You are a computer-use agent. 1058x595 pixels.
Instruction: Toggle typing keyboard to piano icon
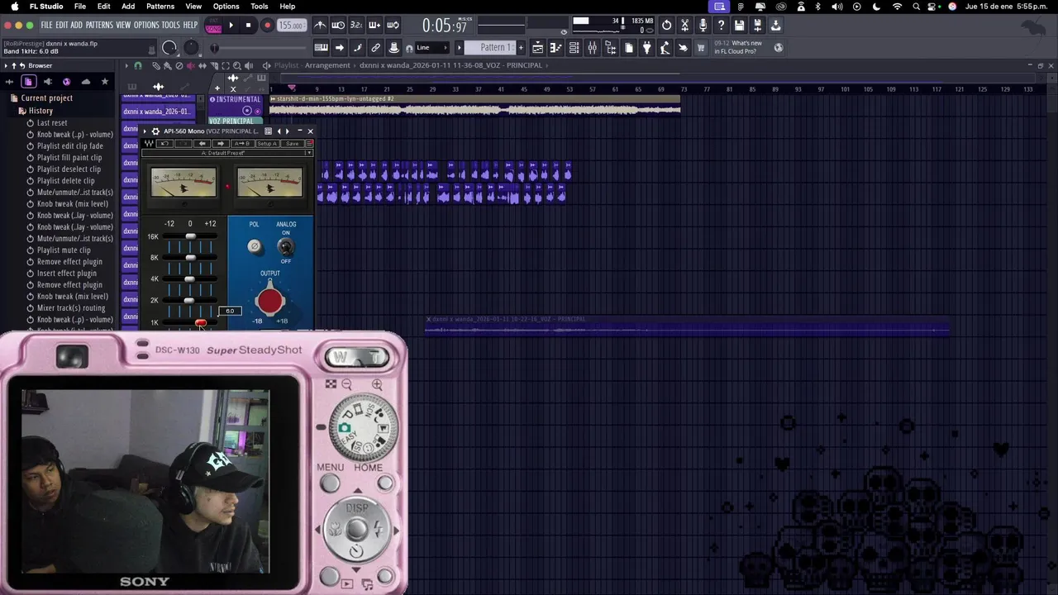tap(321, 48)
